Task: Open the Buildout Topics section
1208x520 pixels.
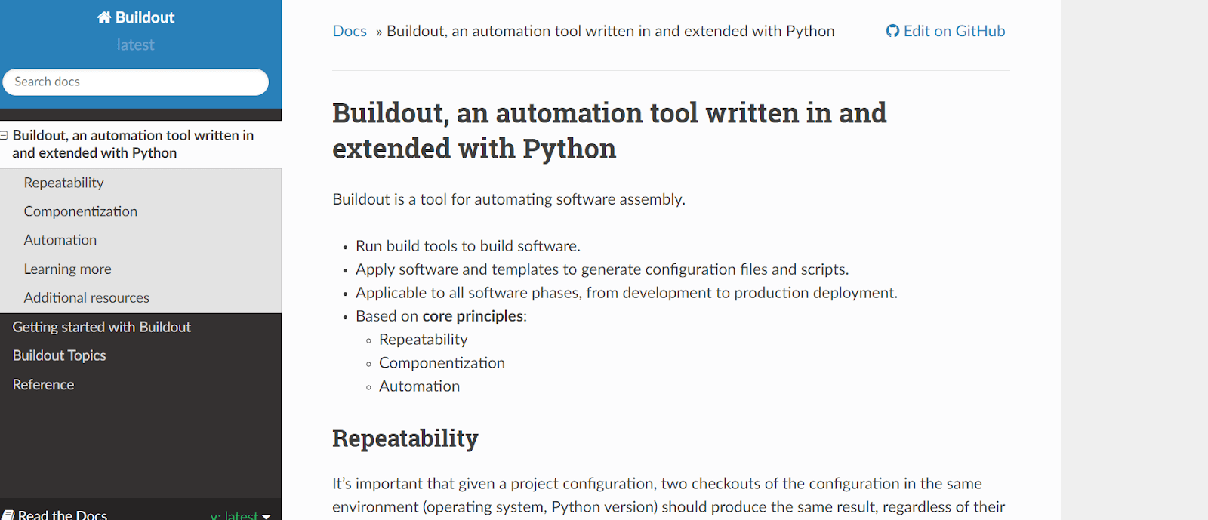Action: [59, 355]
